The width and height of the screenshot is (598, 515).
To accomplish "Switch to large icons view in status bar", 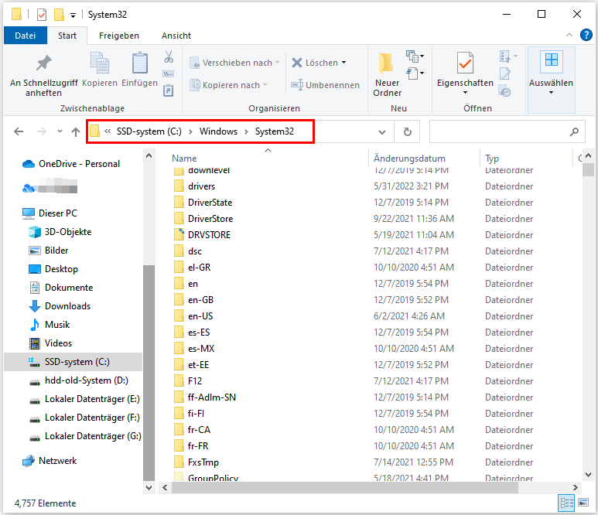I will (x=583, y=503).
